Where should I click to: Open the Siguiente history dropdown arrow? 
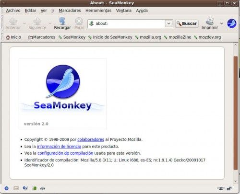(x=50, y=23)
